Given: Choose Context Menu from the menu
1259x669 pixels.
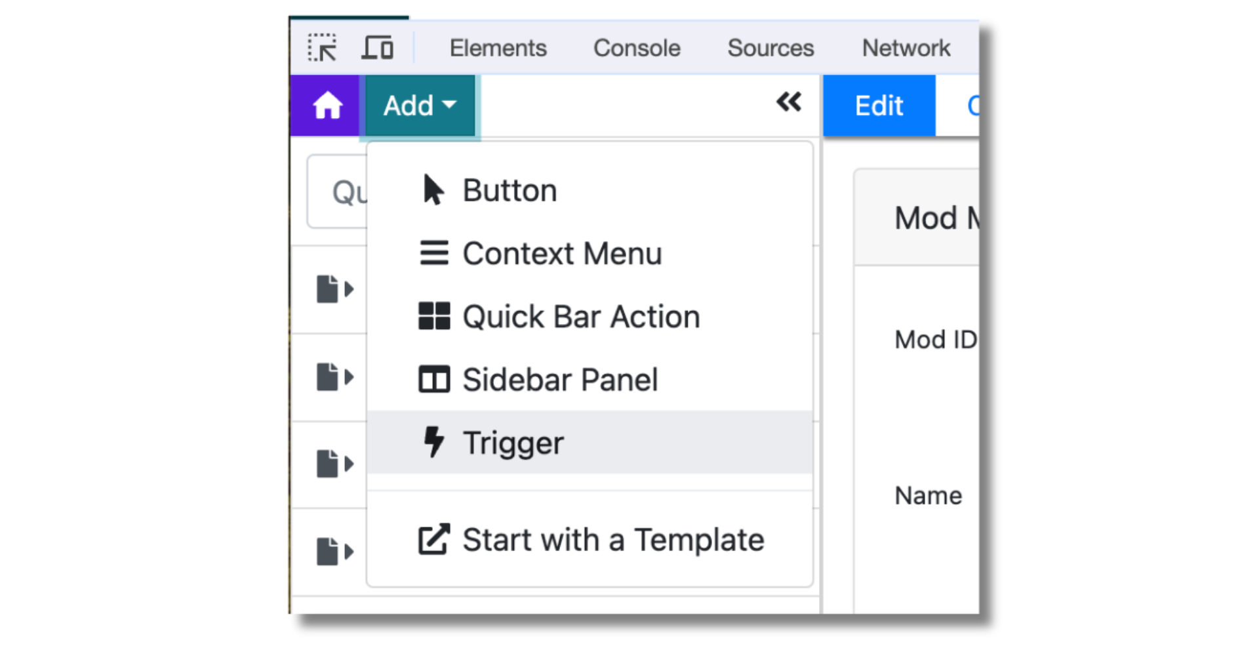Looking at the screenshot, I should coord(562,253).
